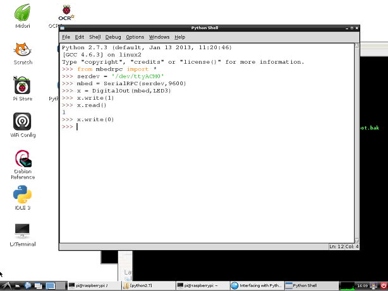This screenshot has height=291, width=388.
Task: Open the Edit menu
Action: click(x=80, y=37)
